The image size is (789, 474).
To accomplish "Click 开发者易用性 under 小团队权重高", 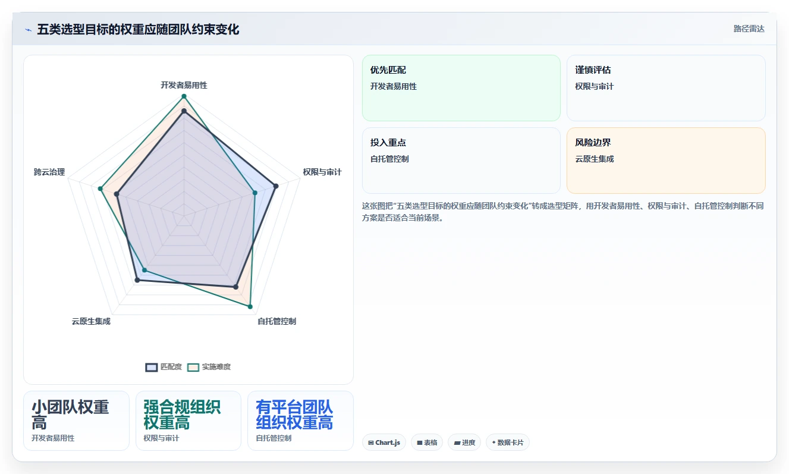I will [x=53, y=438].
